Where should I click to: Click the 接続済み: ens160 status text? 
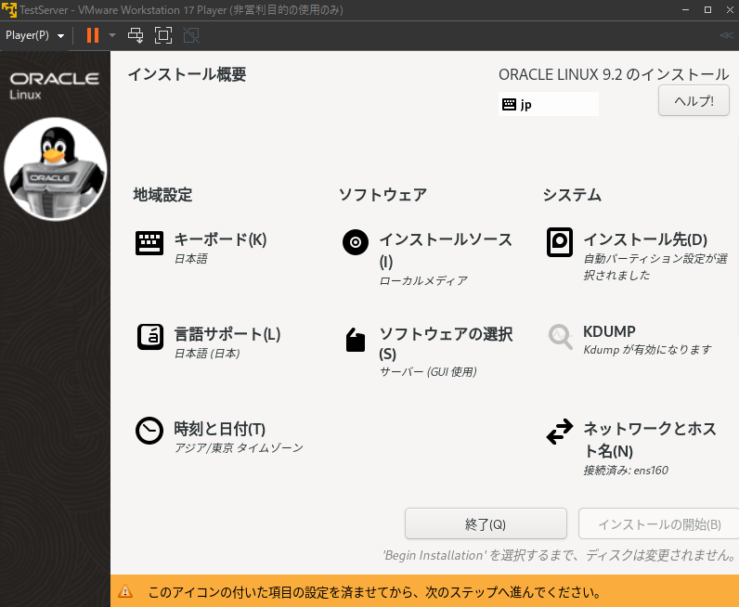[x=626, y=471]
